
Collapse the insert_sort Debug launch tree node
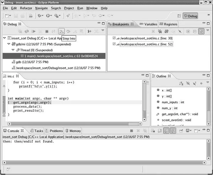pos(4,38)
